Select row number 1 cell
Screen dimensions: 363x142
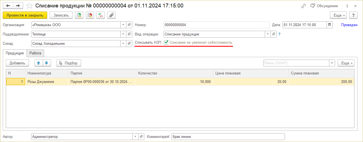[x=16, y=82]
